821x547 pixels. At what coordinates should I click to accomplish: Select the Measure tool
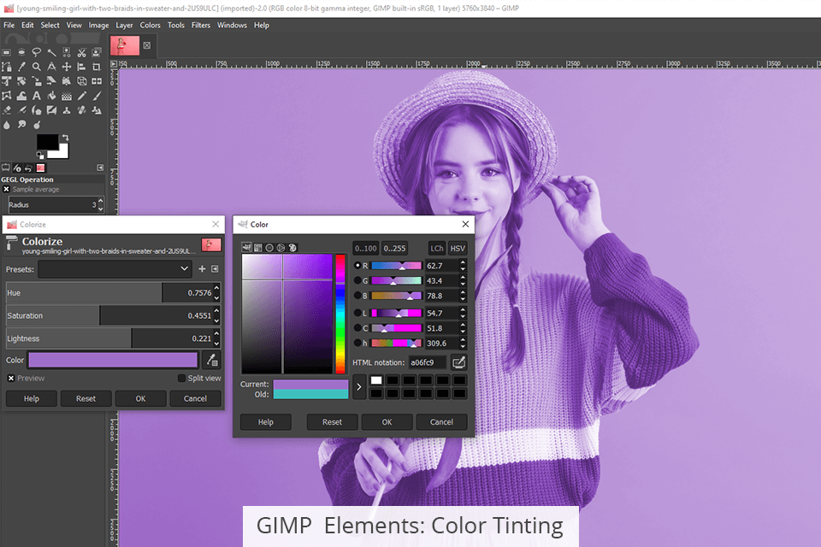click(52, 67)
